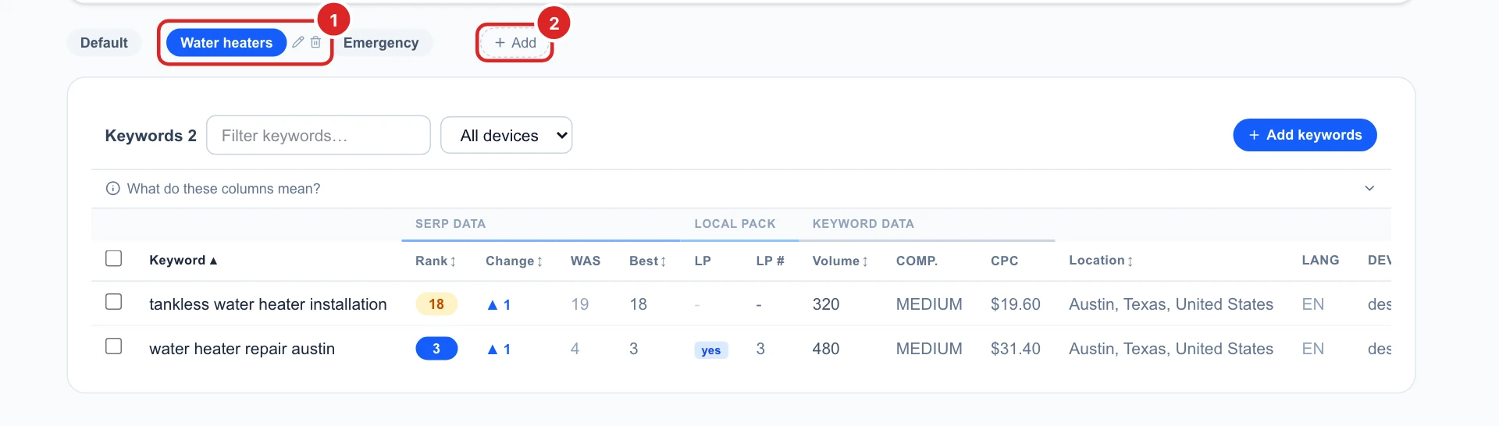Sort by the Rank column header
Screen dimensions: 1499x426
point(436,261)
